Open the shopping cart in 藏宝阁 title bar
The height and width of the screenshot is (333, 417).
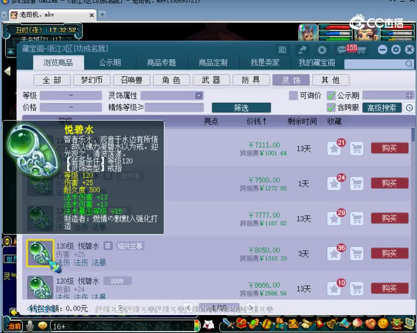[361, 50]
